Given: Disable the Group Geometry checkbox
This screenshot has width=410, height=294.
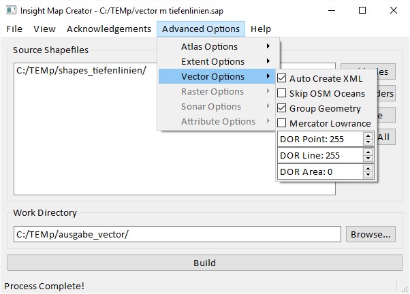Looking at the screenshot, I should 283,109.
